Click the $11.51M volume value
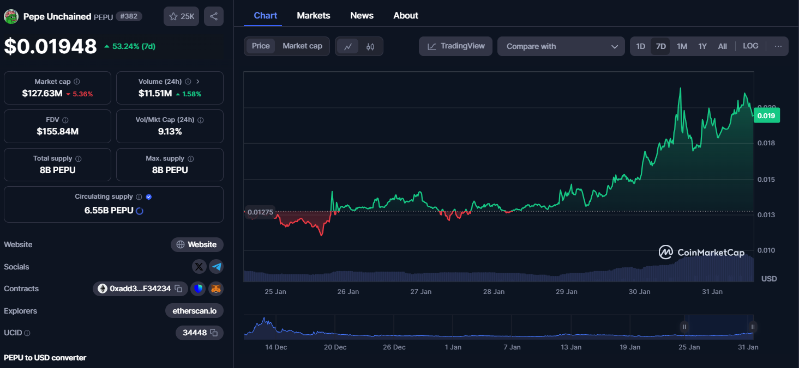 tap(155, 94)
